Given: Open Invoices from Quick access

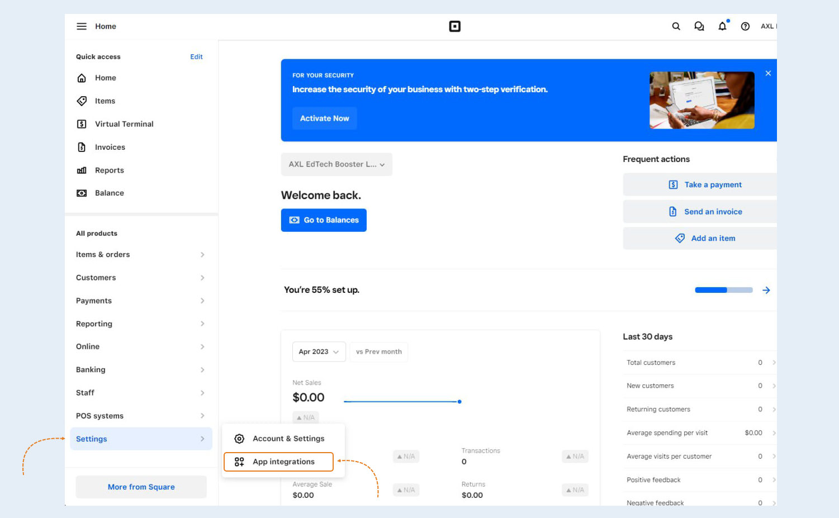Looking at the screenshot, I should pyautogui.click(x=110, y=147).
